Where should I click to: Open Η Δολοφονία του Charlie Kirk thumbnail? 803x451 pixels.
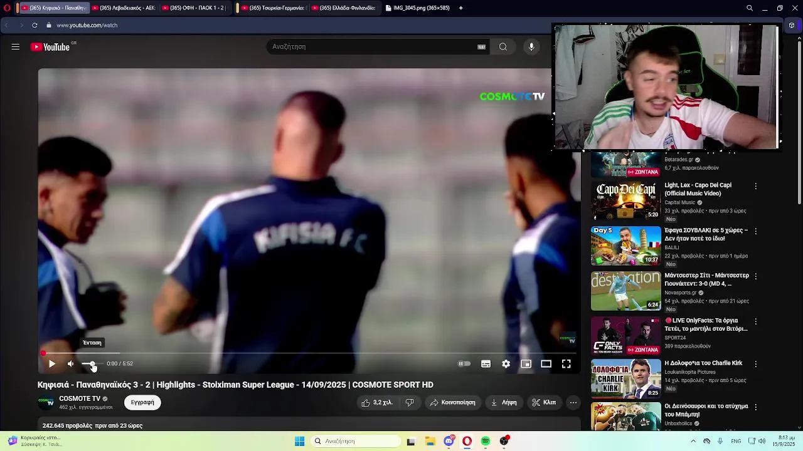(625, 378)
